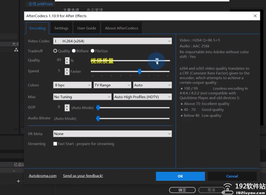This screenshot has height=195, width=266.
Task: Enable Fast Start streaming checkbox
Action: [x=55, y=144]
